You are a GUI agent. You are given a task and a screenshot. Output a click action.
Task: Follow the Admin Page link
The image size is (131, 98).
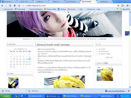point(105,54)
